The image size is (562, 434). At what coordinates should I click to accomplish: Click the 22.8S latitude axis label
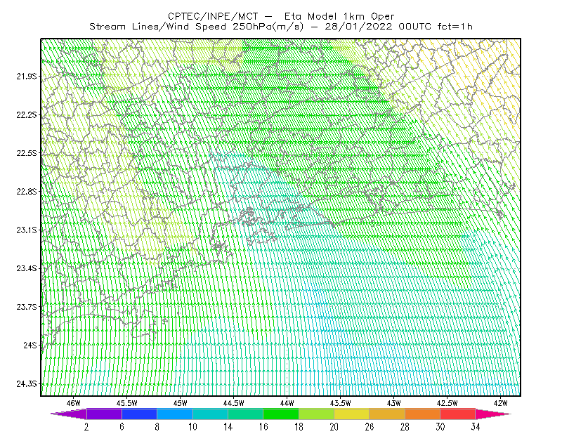27,192
